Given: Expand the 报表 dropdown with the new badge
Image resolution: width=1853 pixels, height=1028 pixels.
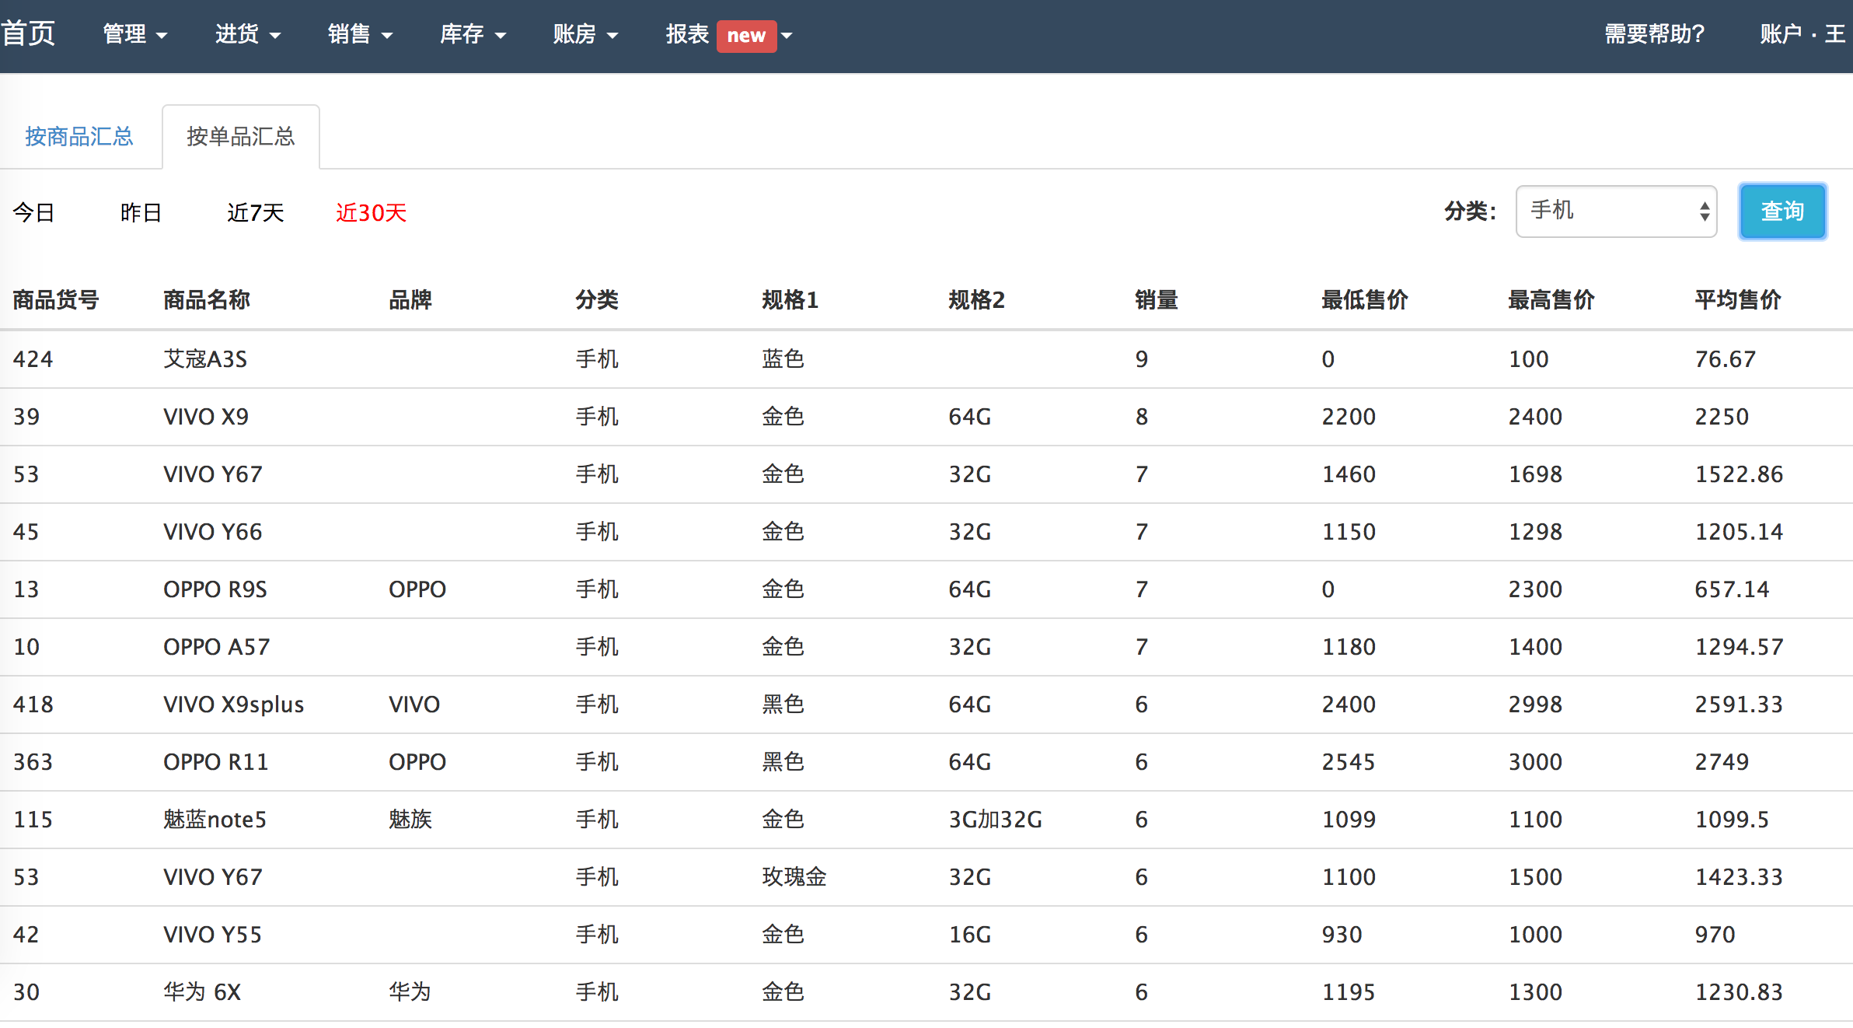Looking at the screenshot, I should click(687, 34).
